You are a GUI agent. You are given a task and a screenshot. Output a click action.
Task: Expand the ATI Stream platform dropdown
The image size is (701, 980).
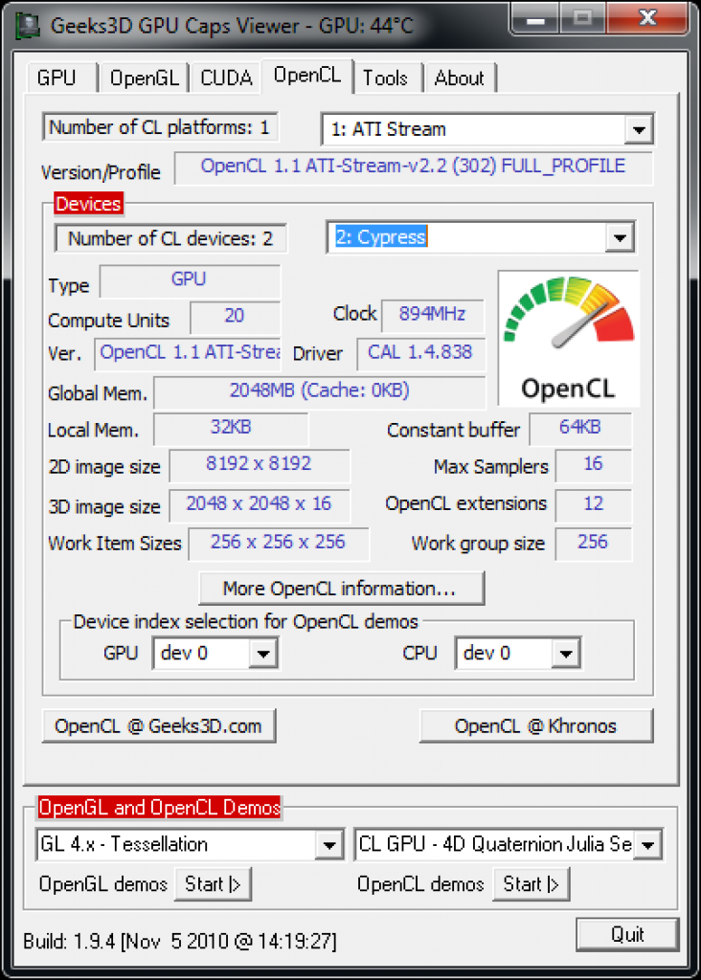tap(639, 130)
